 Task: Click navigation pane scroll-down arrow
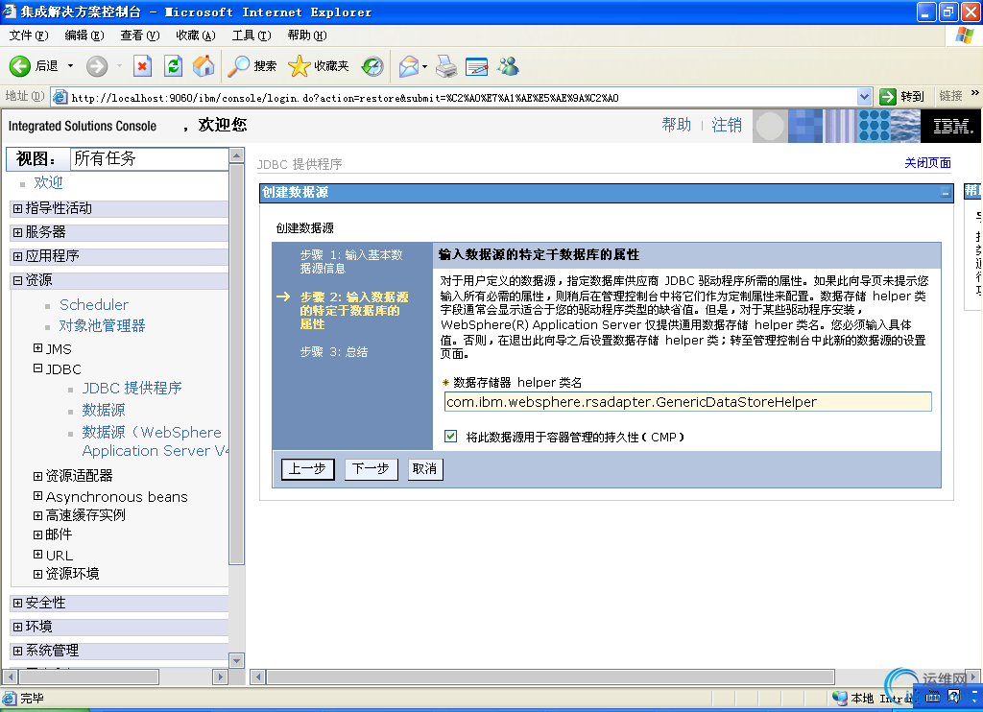(236, 660)
